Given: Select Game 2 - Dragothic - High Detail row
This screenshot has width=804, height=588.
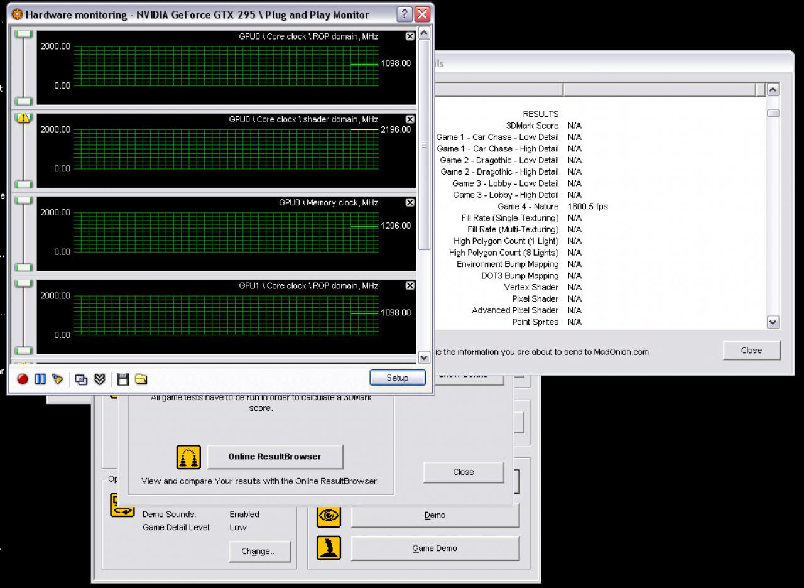Looking at the screenshot, I should pos(600,172).
